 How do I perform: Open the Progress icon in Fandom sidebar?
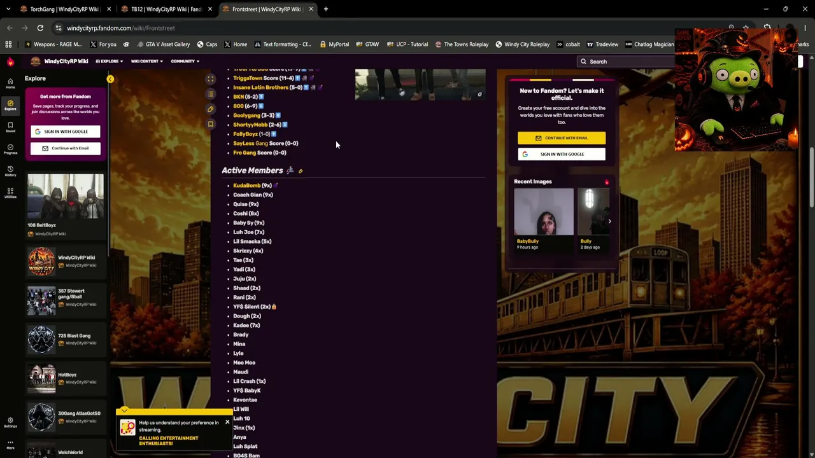click(10, 148)
